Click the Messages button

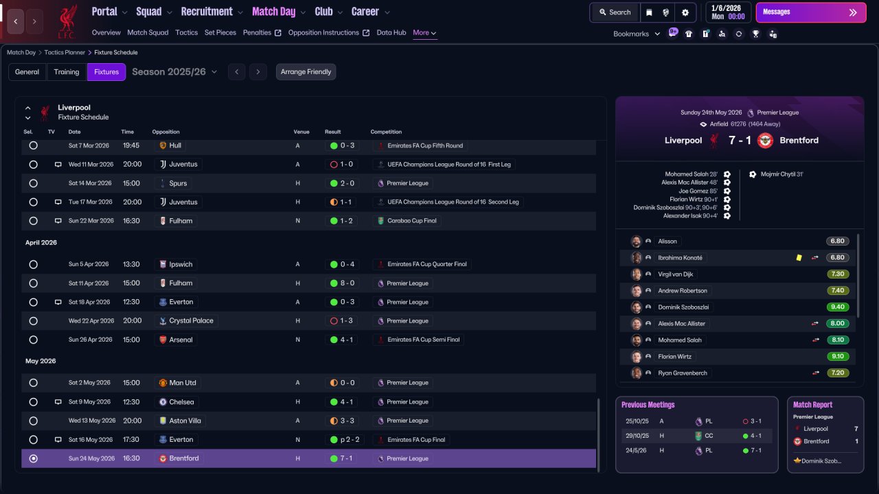tap(810, 12)
